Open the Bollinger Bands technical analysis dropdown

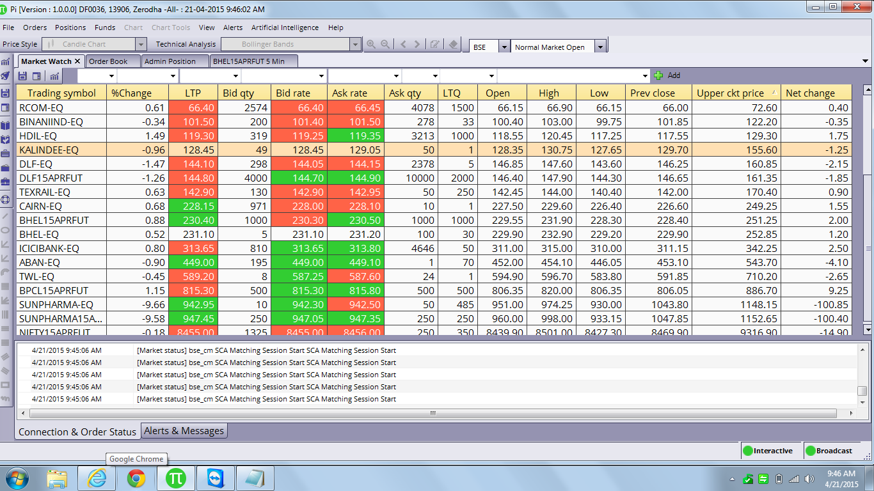[356, 44]
